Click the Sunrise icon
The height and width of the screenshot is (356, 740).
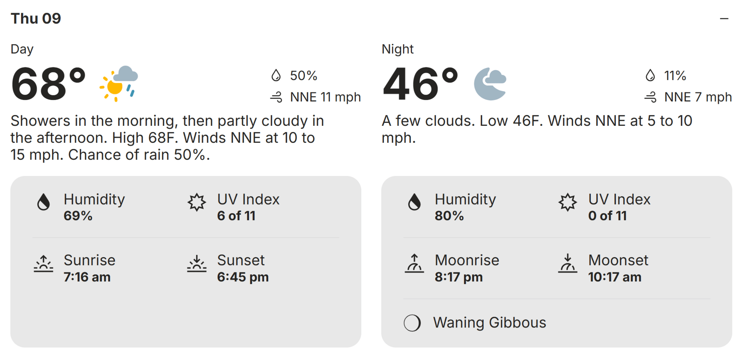coord(44,264)
